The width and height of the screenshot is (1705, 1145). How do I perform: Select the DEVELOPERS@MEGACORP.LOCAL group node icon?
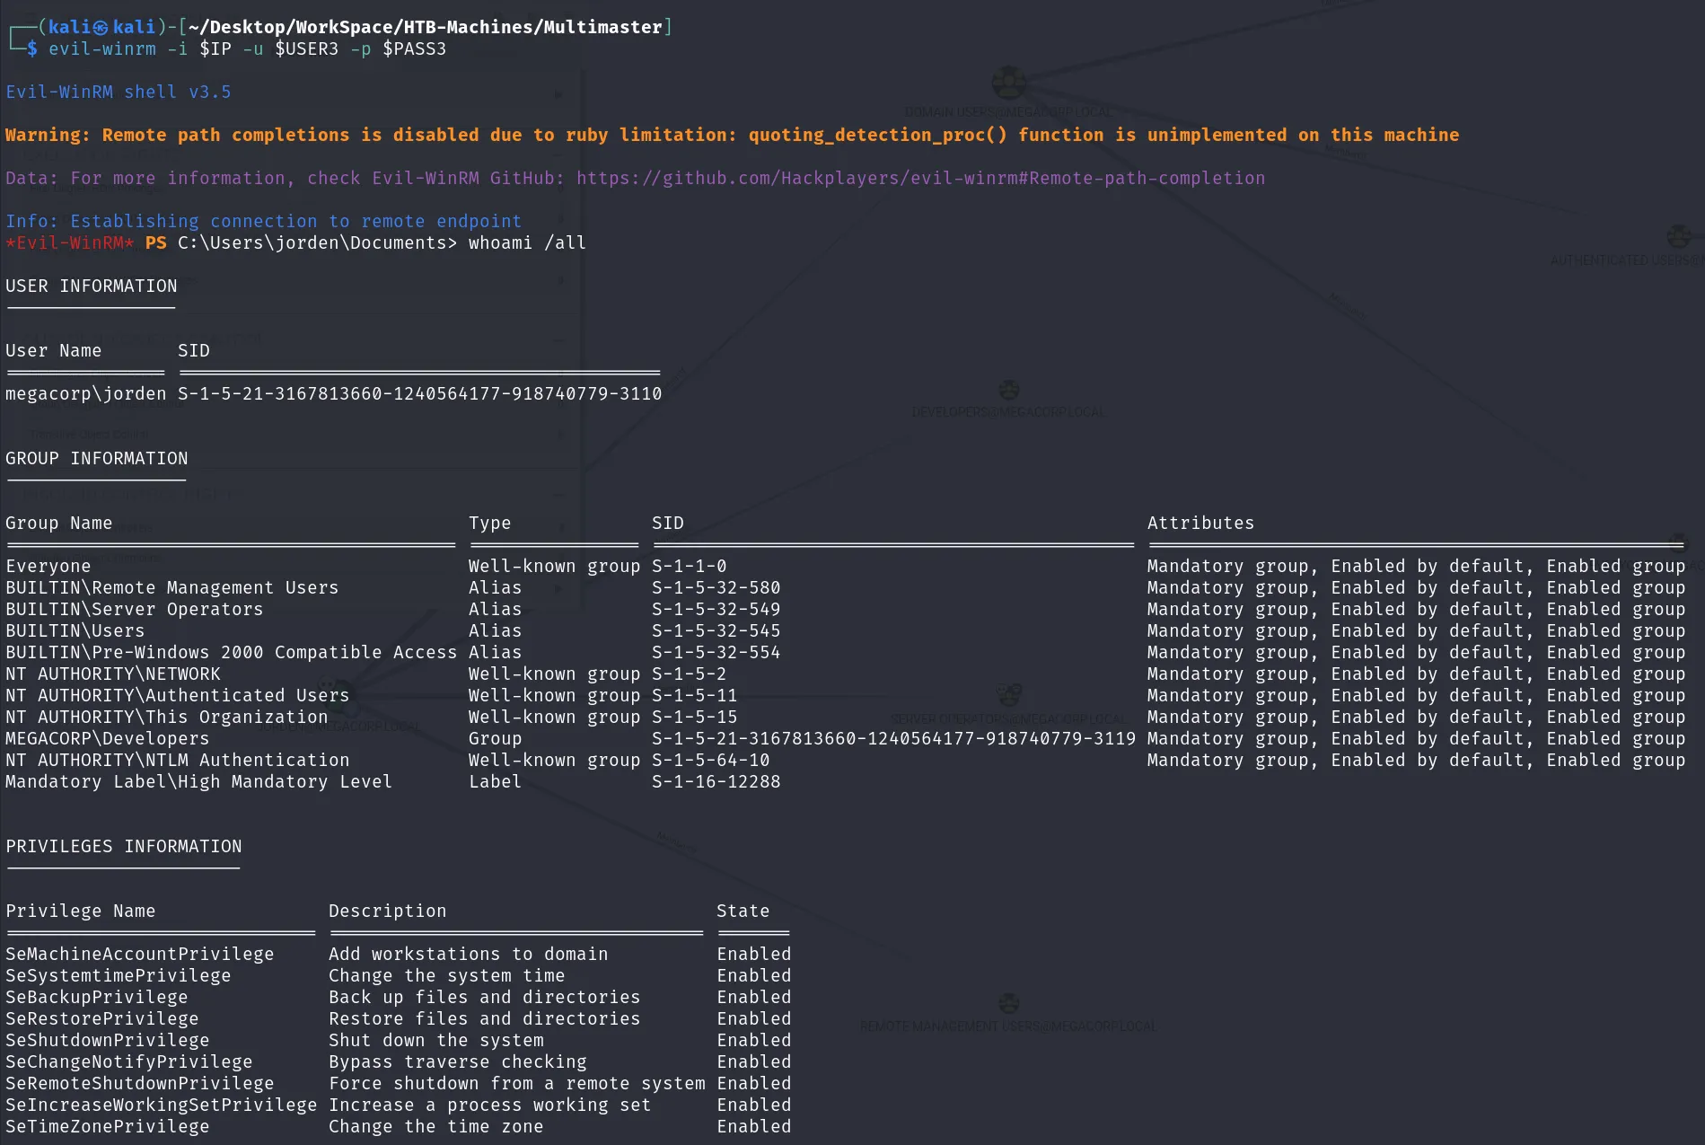(x=1009, y=390)
